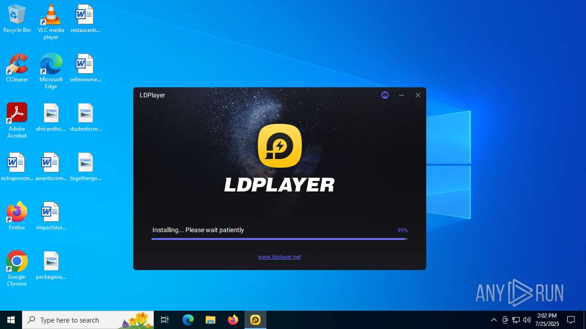Open the notification center icon
Viewport: 586px width, 329px height.
pyautogui.click(x=571, y=320)
